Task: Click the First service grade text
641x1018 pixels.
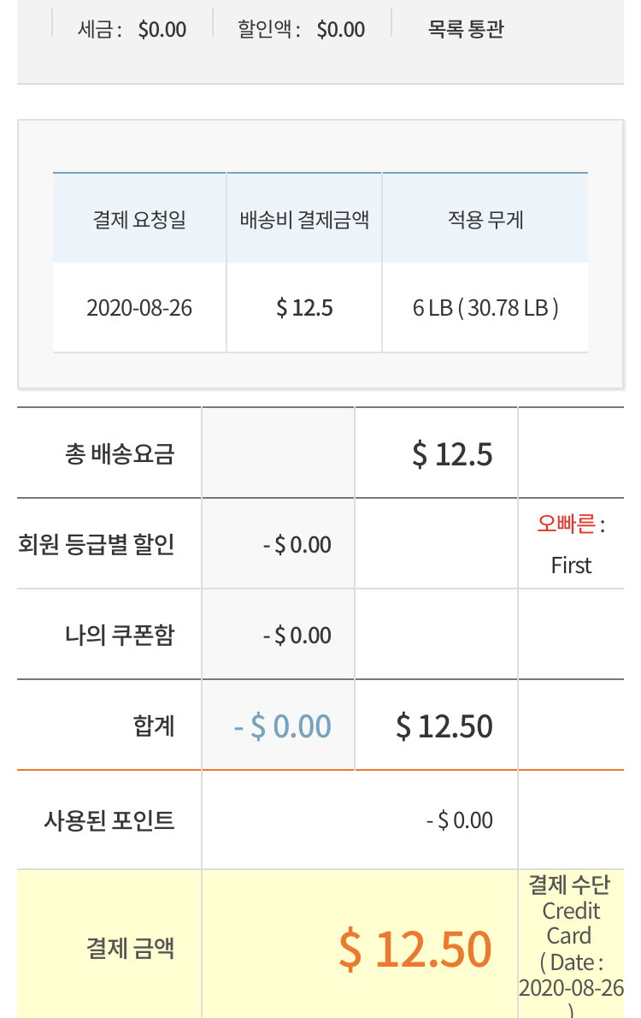Action: (571, 565)
